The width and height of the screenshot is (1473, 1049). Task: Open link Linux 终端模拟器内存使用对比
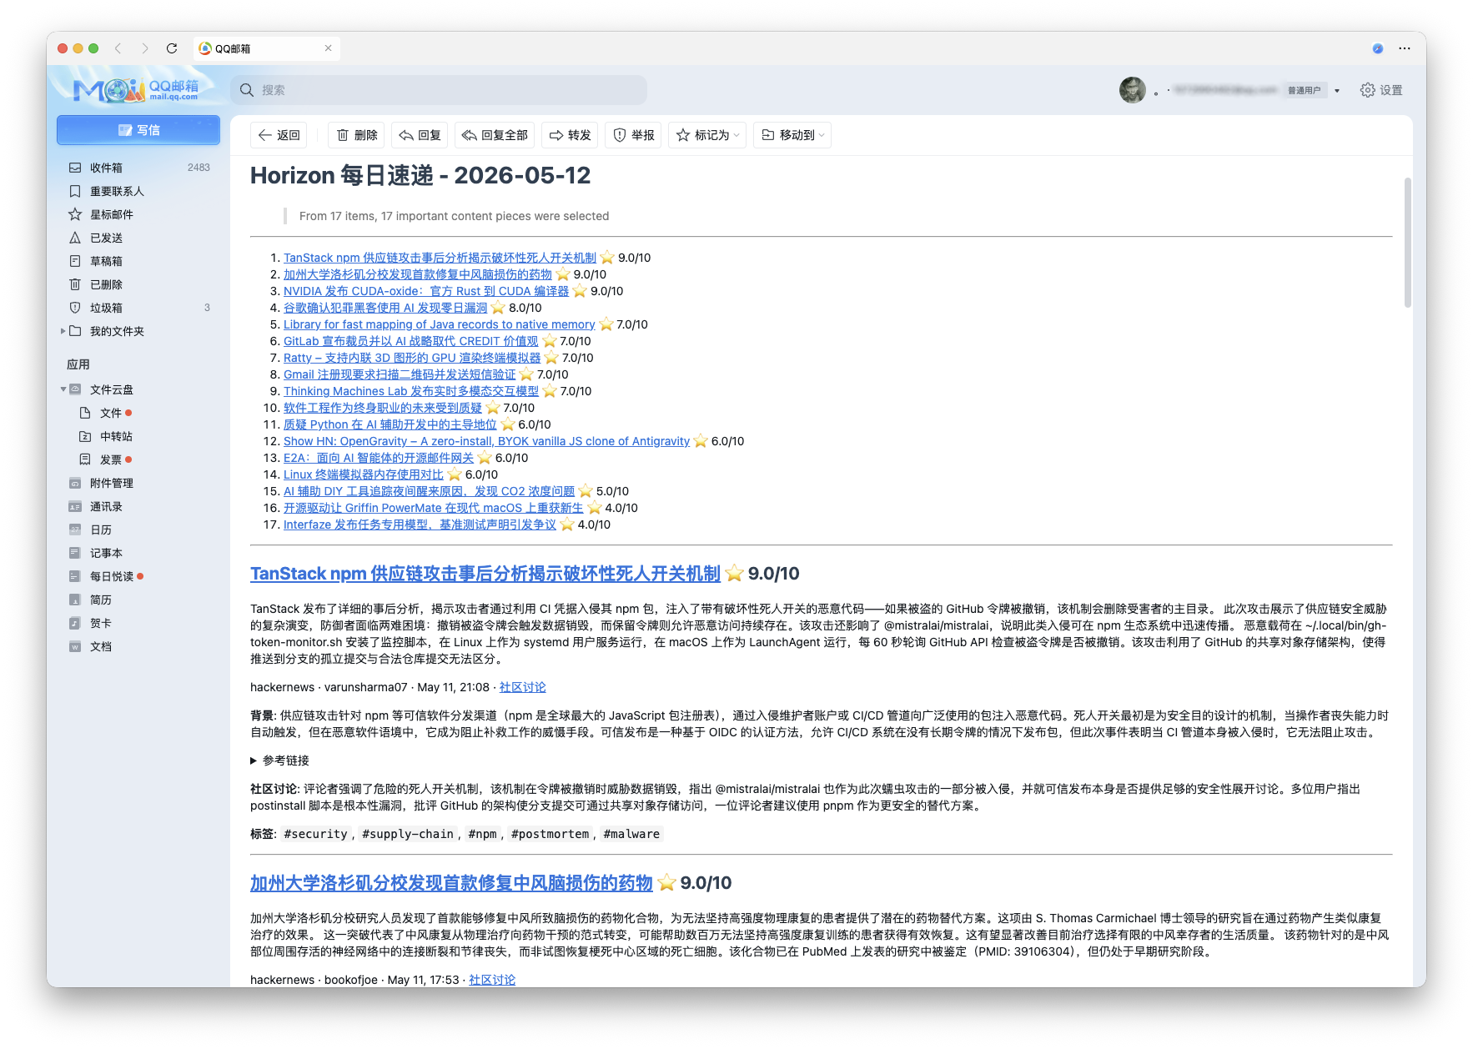(x=364, y=474)
